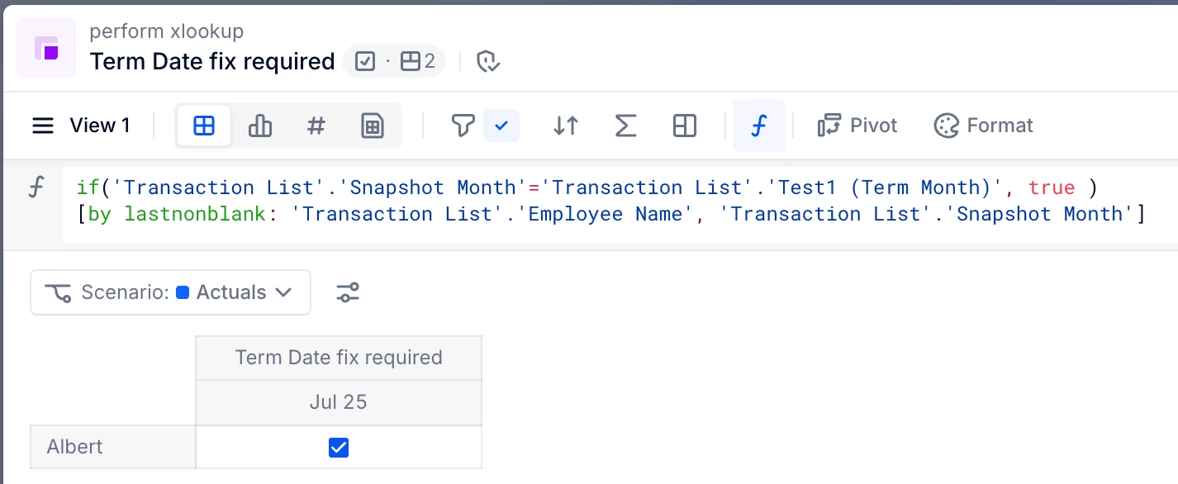Click the Pivot button
The image size is (1178, 484).
(x=857, y=126)
